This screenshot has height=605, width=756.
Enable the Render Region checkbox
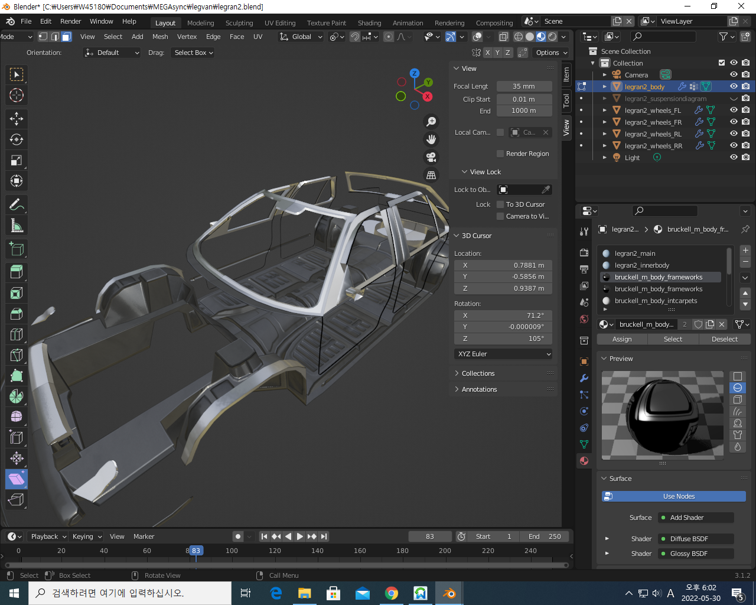click(x=500, y=154)
